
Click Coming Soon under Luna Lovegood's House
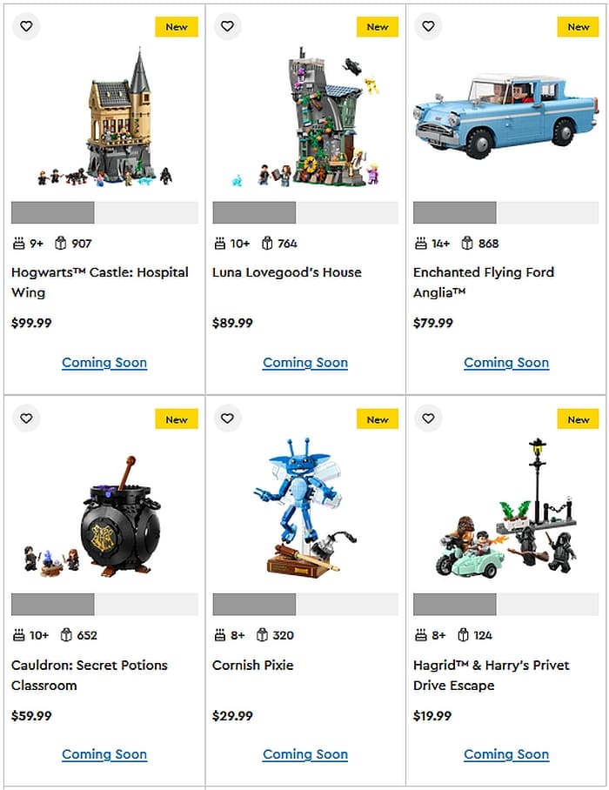pos(305,363)
